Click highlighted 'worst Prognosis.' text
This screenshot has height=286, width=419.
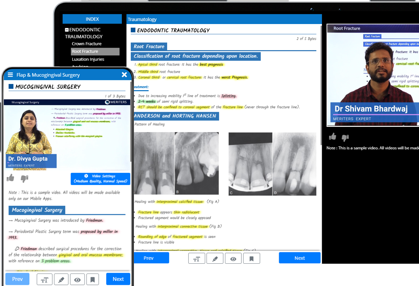(234, 77)
